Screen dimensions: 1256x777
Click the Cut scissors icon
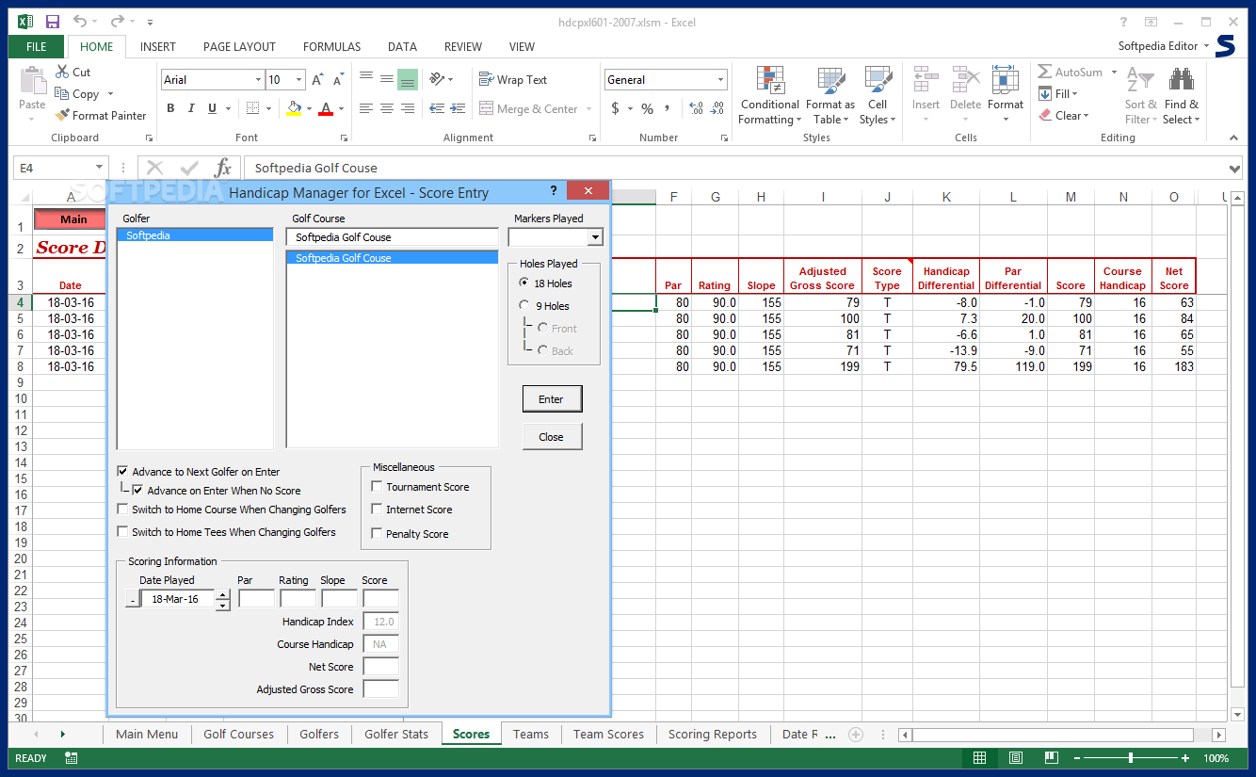(62, 72)
